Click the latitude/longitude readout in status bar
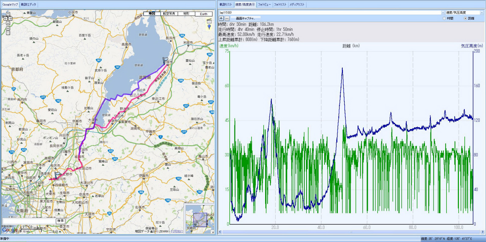Viewport: 486px width, 242px height. click(x=447, y=239)
